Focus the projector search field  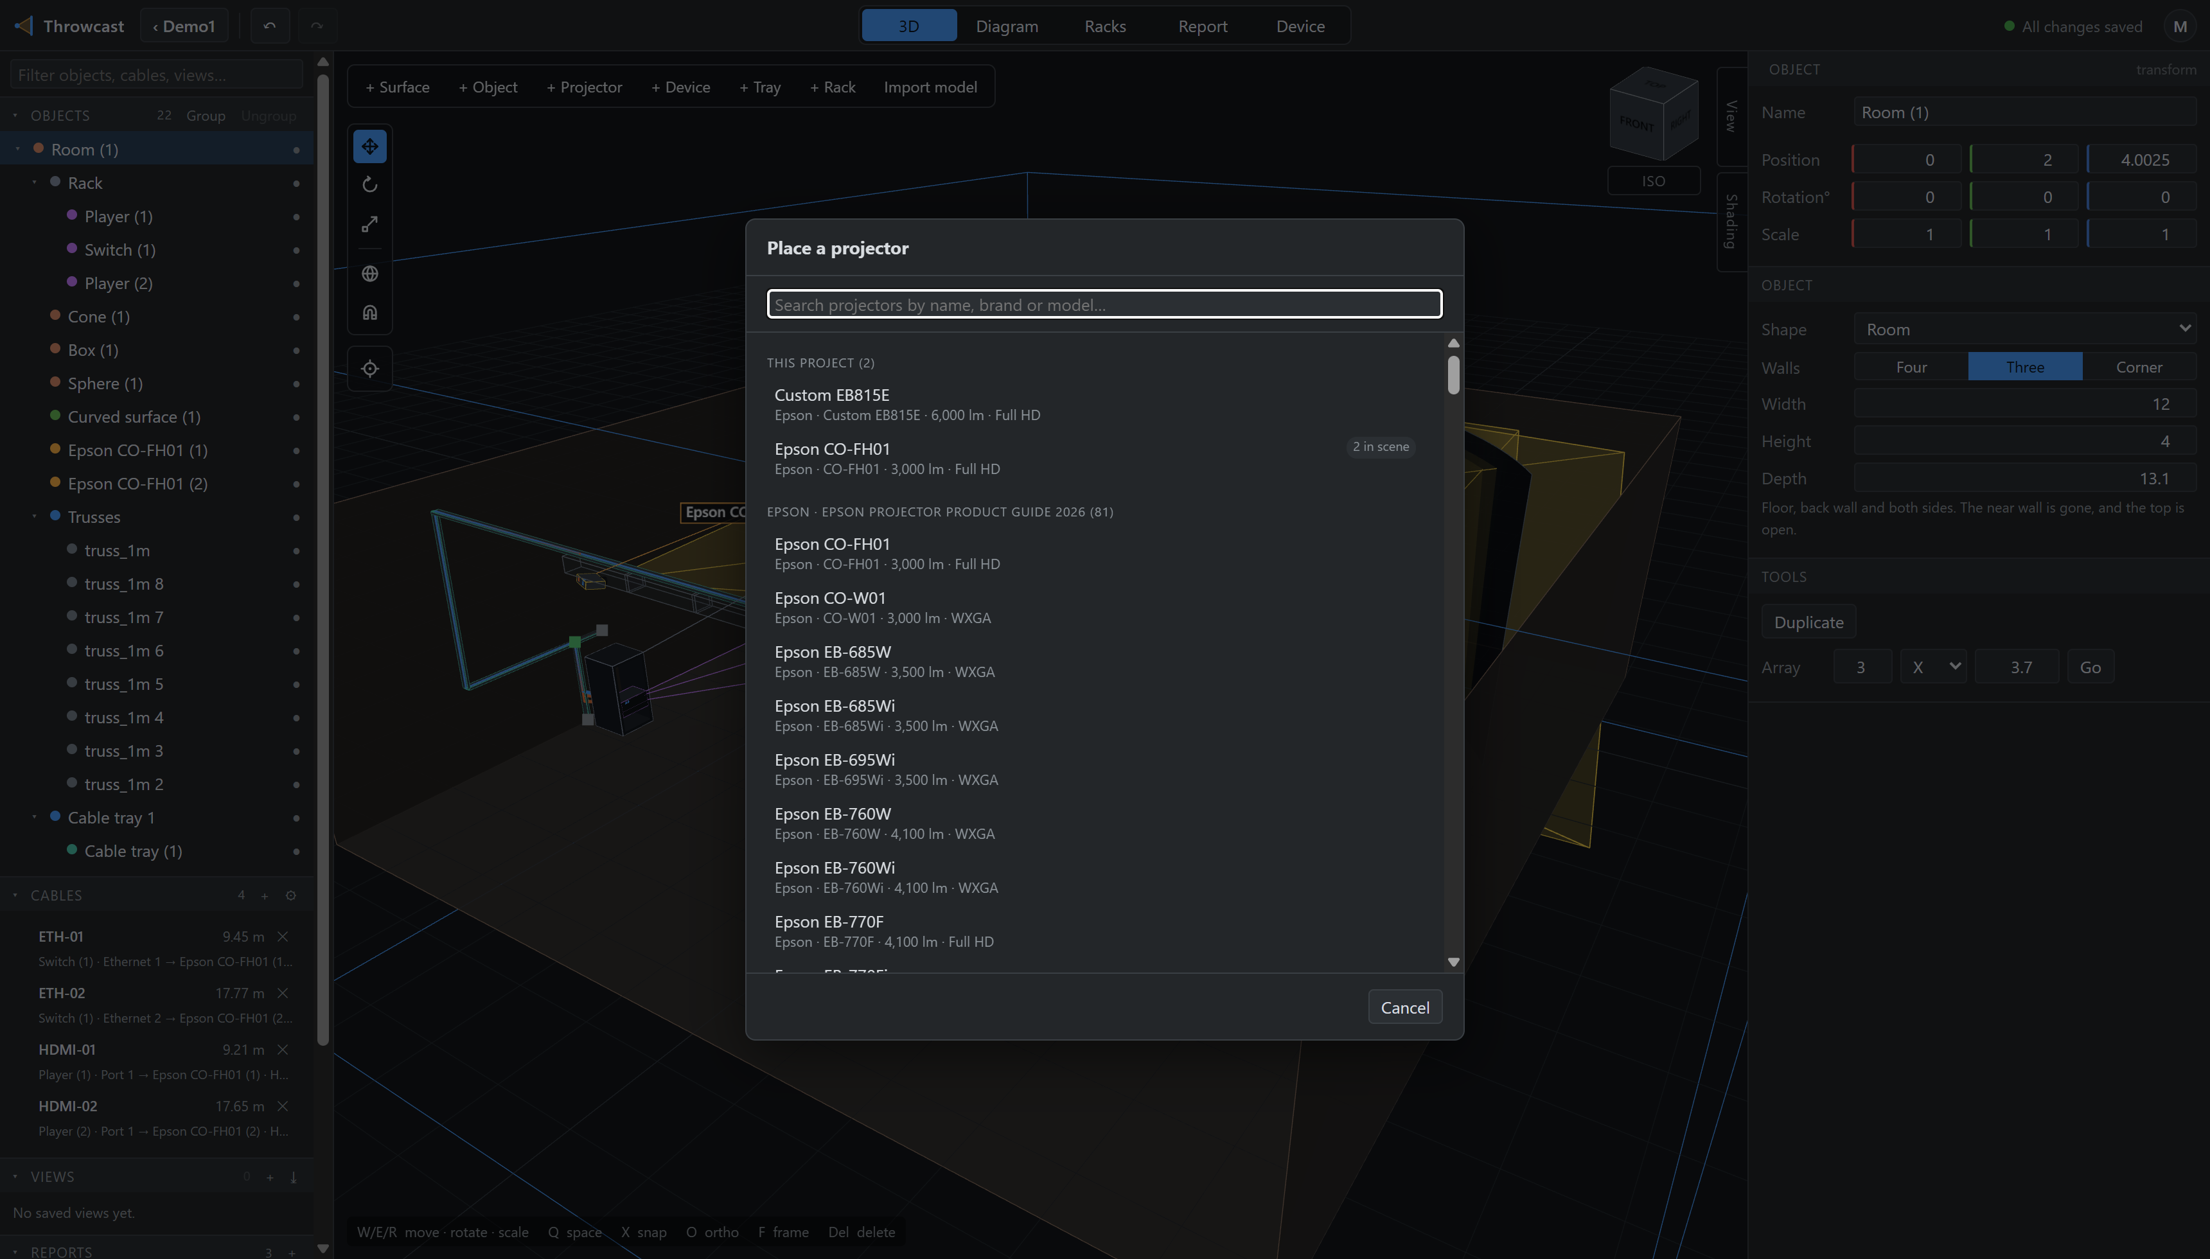point(1104,304)
